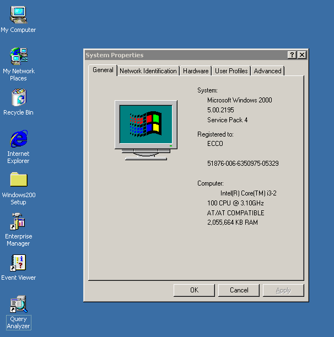Open the Network Identification tab
Screen dimensions: 334x337
148,71
